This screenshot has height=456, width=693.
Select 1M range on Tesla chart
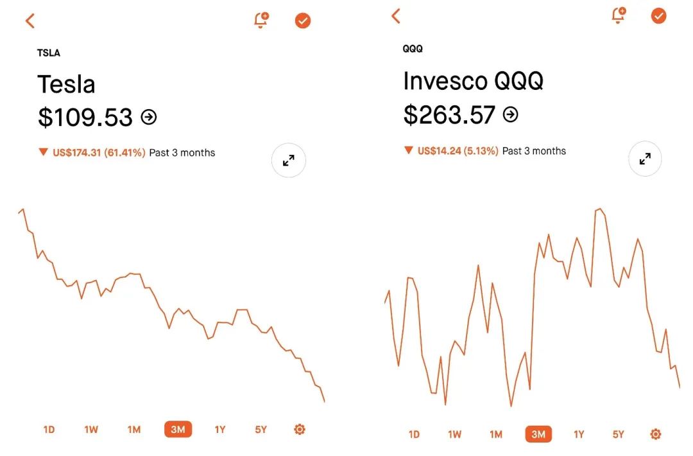(x=133, y=430)
